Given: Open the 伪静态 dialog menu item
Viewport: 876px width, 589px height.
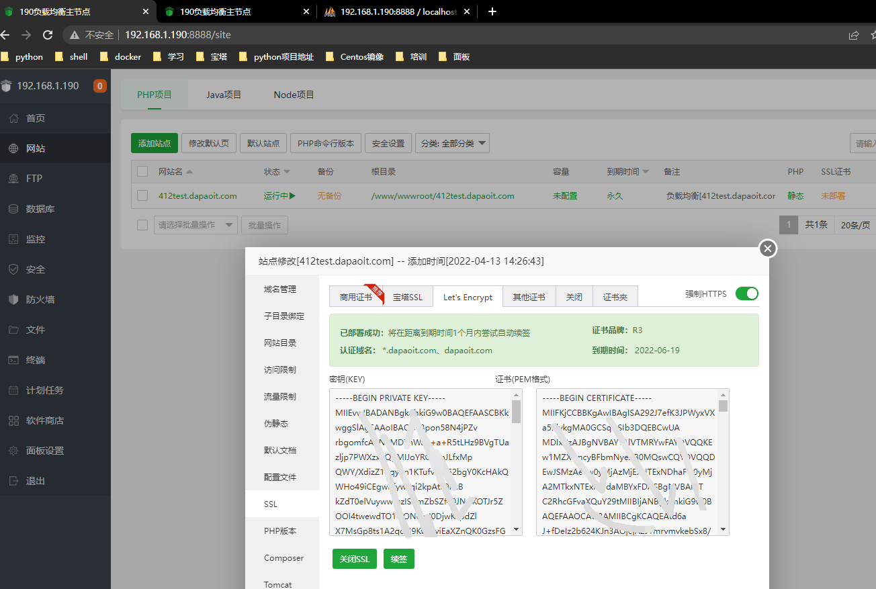Looking at the screenshot, I should tap(282, 423).
